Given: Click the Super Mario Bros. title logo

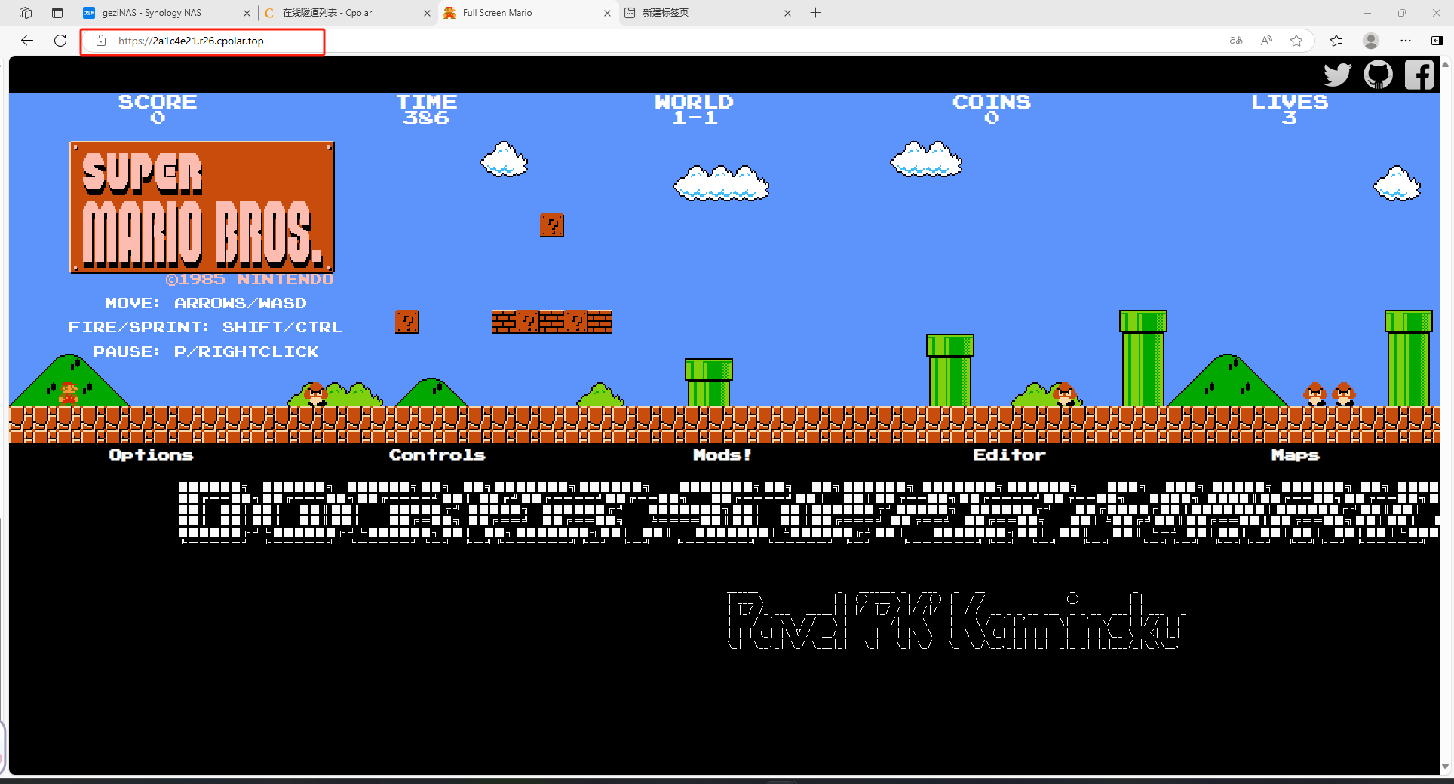Looking at the screenshot, I should point(202,207).
